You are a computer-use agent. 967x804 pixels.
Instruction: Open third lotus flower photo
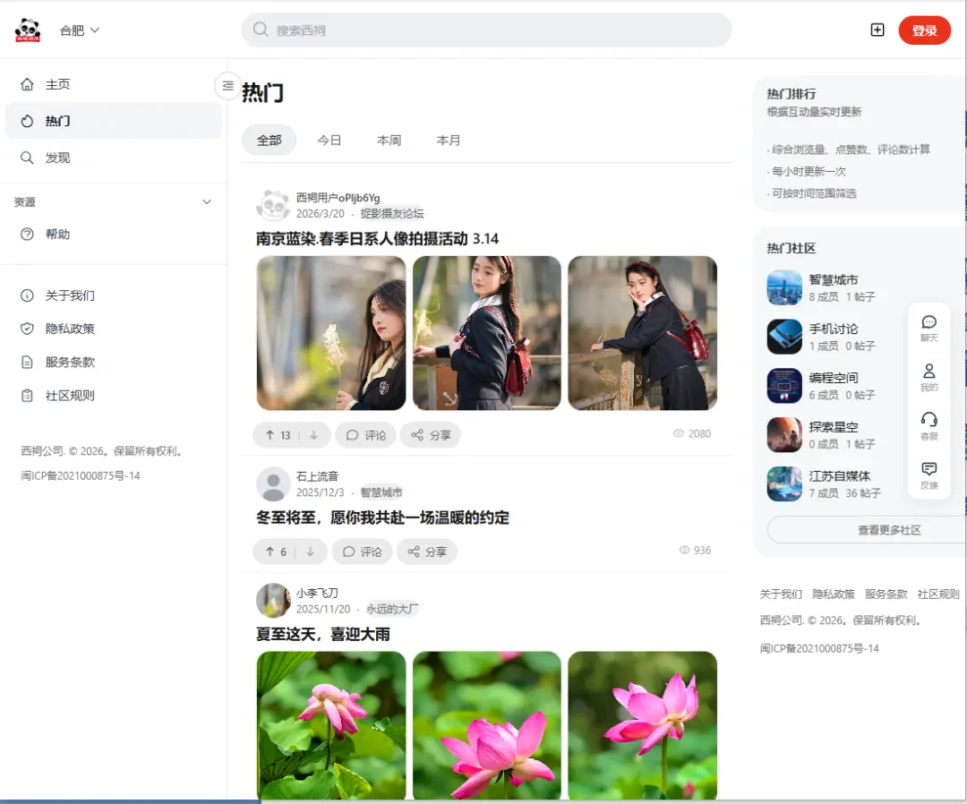[643, 726]
